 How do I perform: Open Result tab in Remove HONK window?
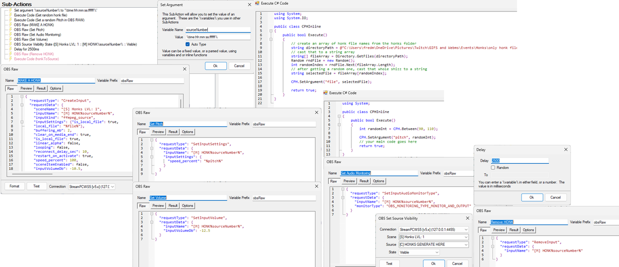(514, 230)
